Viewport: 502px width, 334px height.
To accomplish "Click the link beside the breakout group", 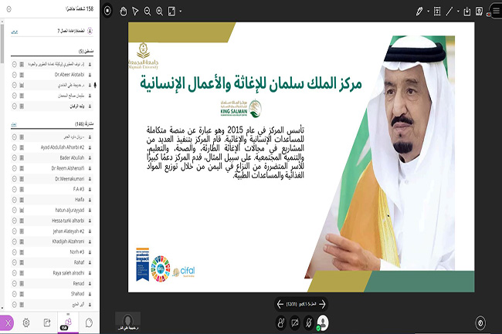I will (x=15, y=32).
